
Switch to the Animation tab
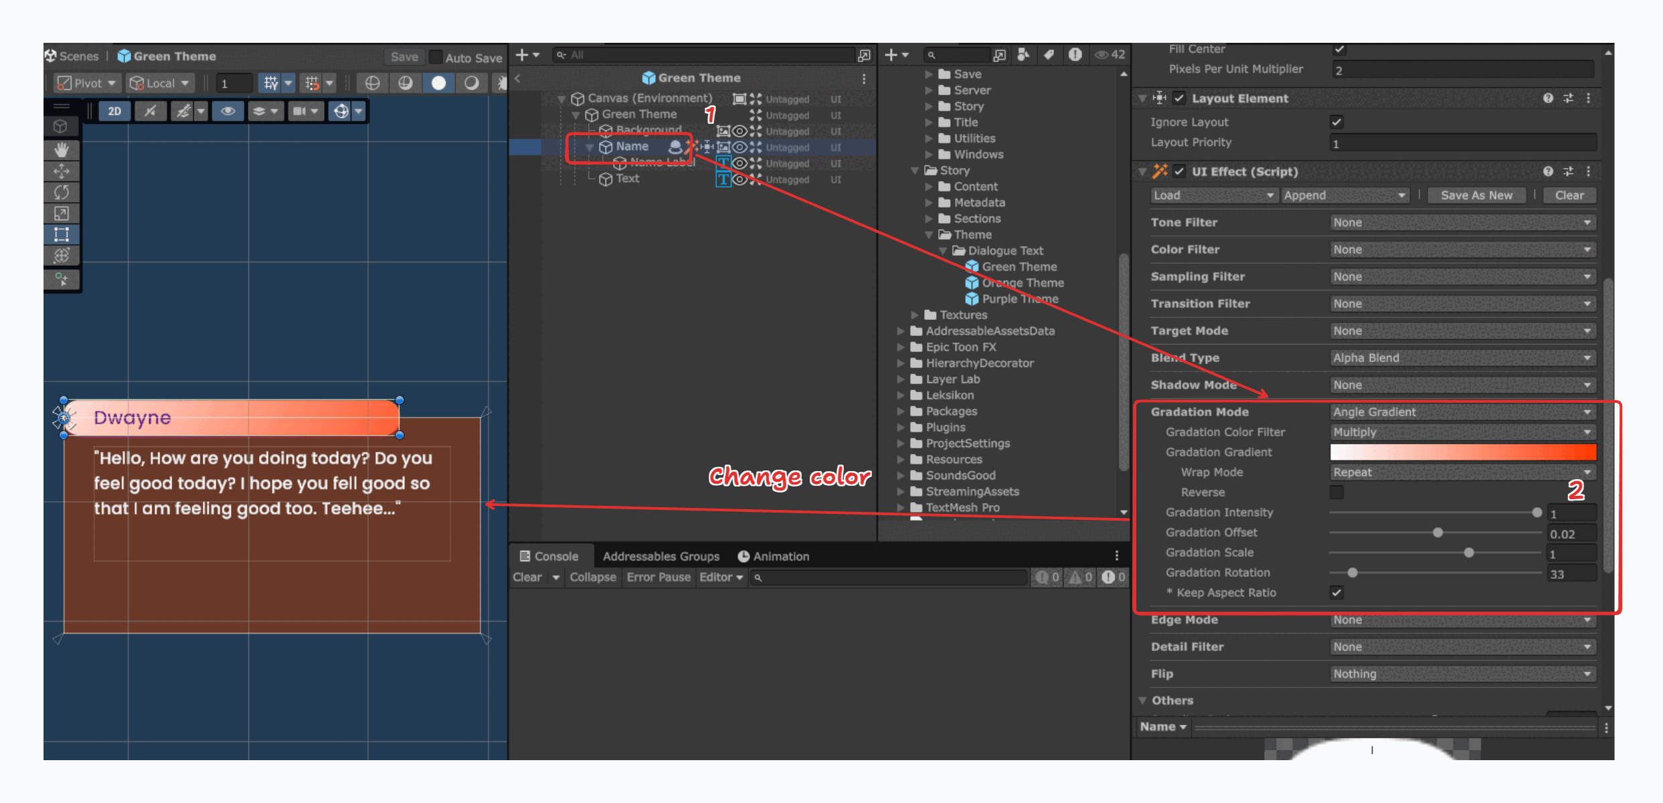773,556
